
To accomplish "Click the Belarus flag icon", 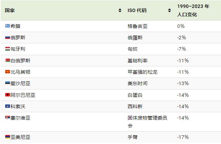I will (x=8, y=61).
